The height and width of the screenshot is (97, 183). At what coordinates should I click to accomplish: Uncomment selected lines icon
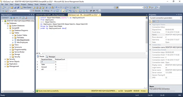[x=87, y=11]
